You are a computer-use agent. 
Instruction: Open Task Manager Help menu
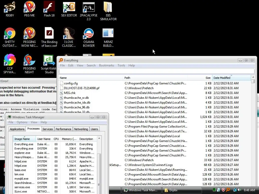click(44, 122)
